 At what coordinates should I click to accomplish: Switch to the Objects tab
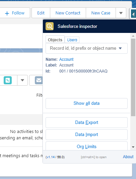pos(55,40)
